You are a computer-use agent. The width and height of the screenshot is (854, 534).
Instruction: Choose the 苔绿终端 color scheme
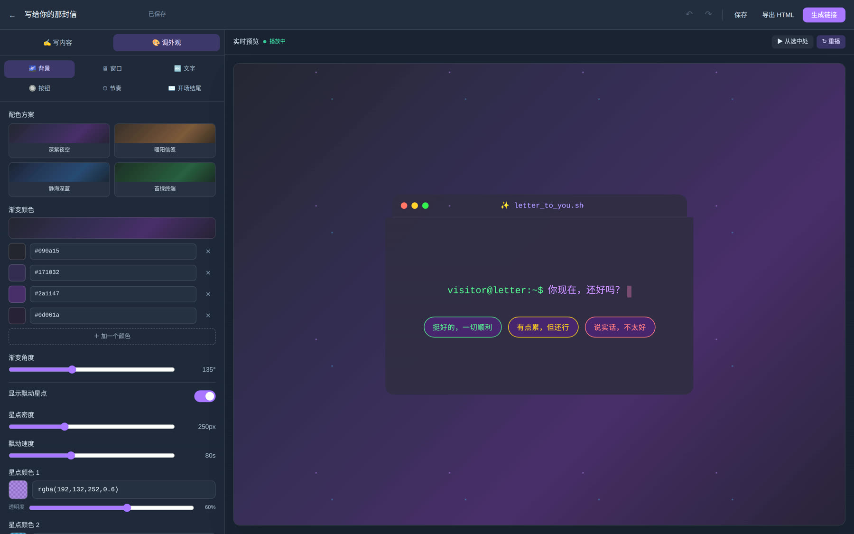(x=165, y=179)
